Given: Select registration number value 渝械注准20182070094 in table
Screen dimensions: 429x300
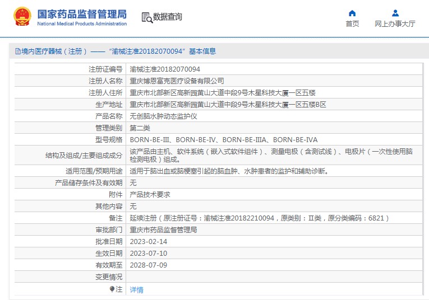Looking at the screenshot, I should pyautogui.click(x=165, y=69).
